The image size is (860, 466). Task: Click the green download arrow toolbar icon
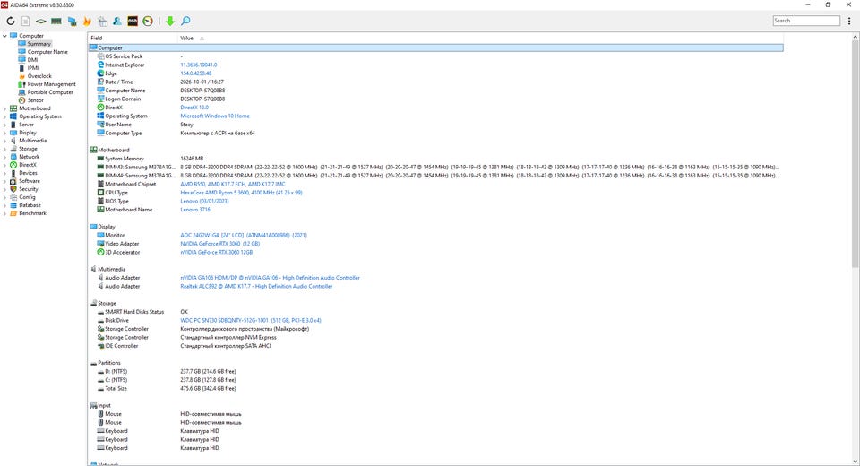(170, 21)
